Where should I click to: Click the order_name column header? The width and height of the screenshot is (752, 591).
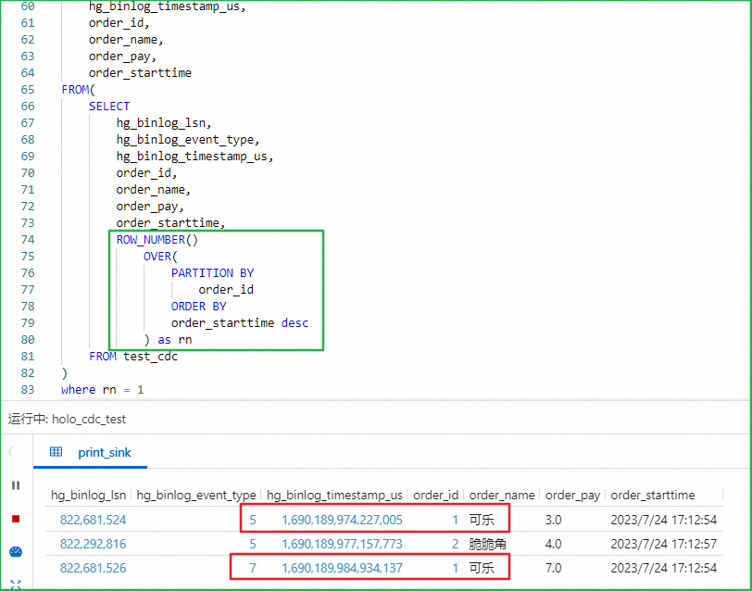(502, 495)
